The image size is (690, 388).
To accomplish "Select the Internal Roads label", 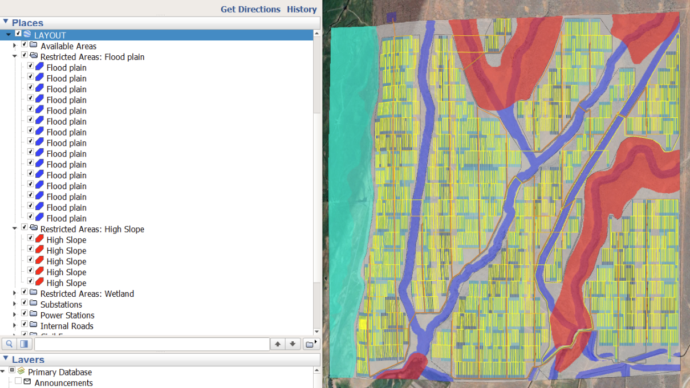I will pos(67,326).
